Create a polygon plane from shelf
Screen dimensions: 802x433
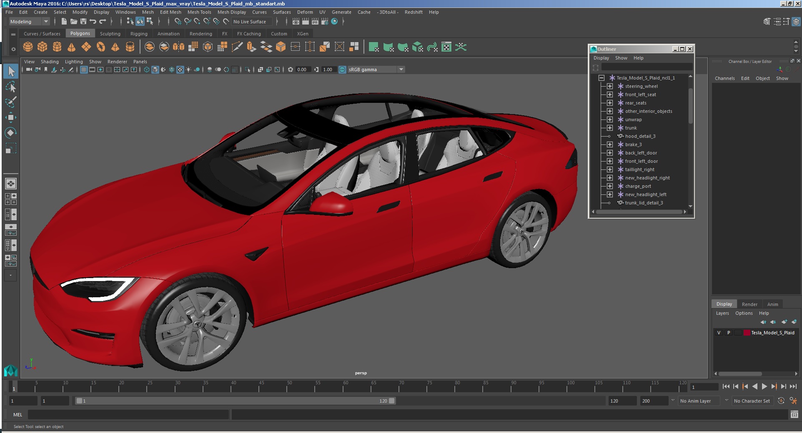click(86, 47)
